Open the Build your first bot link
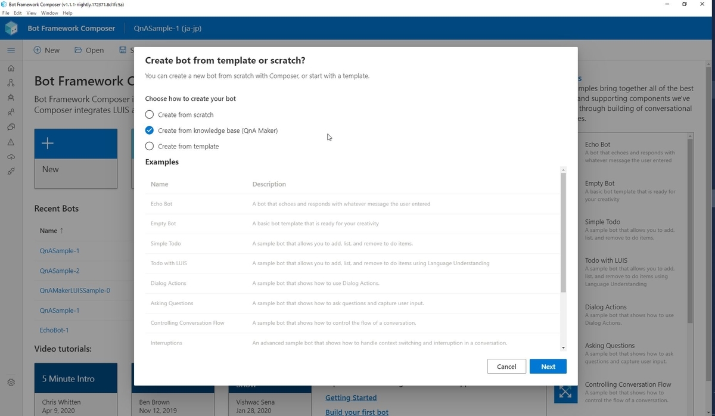The height and width of the screenshot is (416, 715). coord(357,412)
